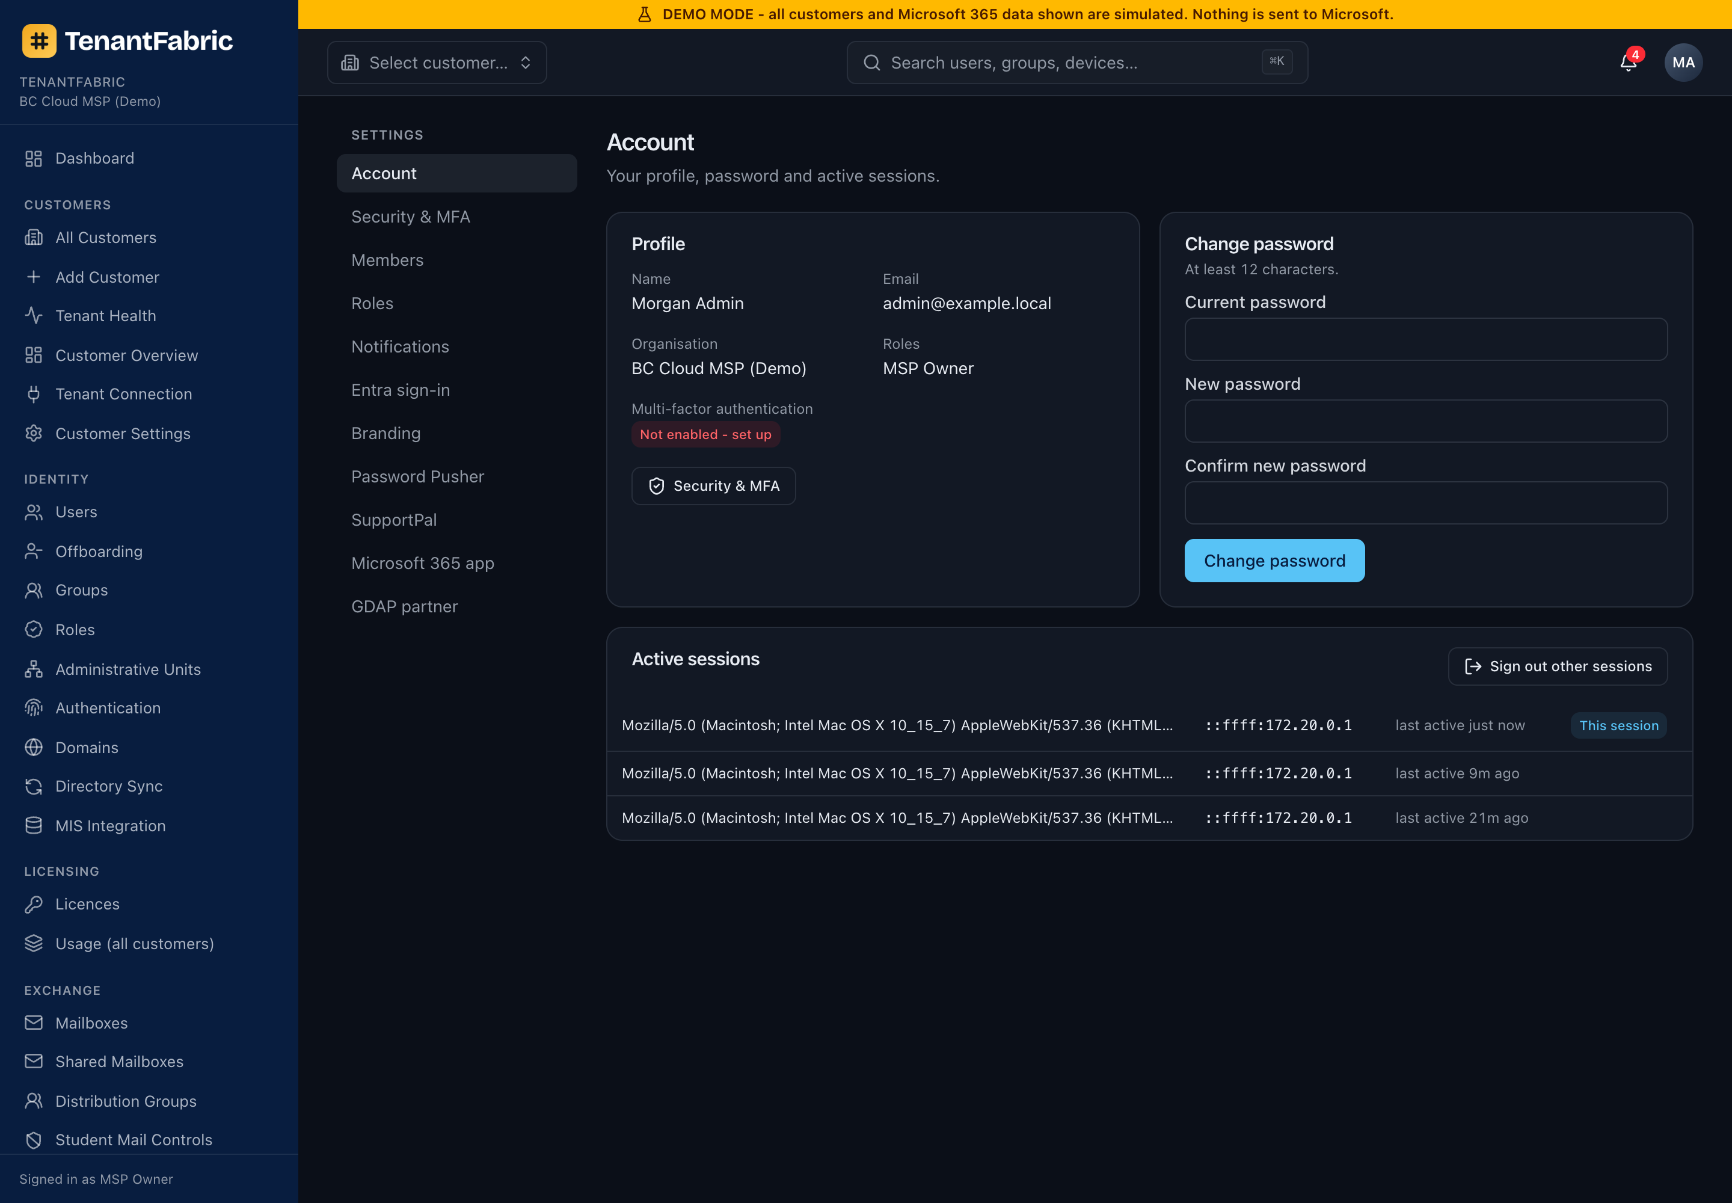Image resolution: width=1732 pixels, height=1203 pixels.
Task: Click the MIS Integration database icon
Action: click(34, 825)
